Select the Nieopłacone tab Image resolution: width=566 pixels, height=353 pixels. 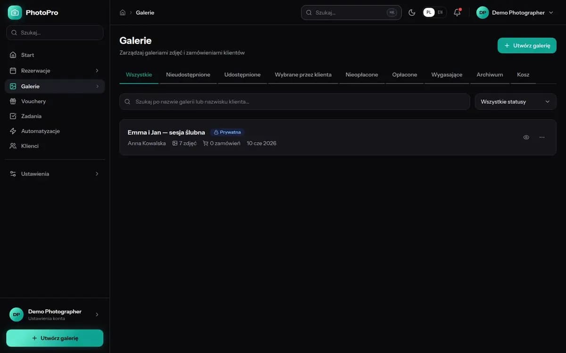pyautogui.click(x=362, y=75)
